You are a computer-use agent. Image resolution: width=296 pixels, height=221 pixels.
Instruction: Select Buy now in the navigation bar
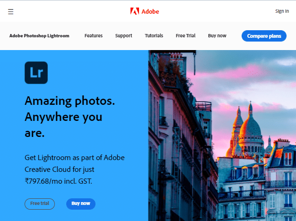[x=217, y=35]
